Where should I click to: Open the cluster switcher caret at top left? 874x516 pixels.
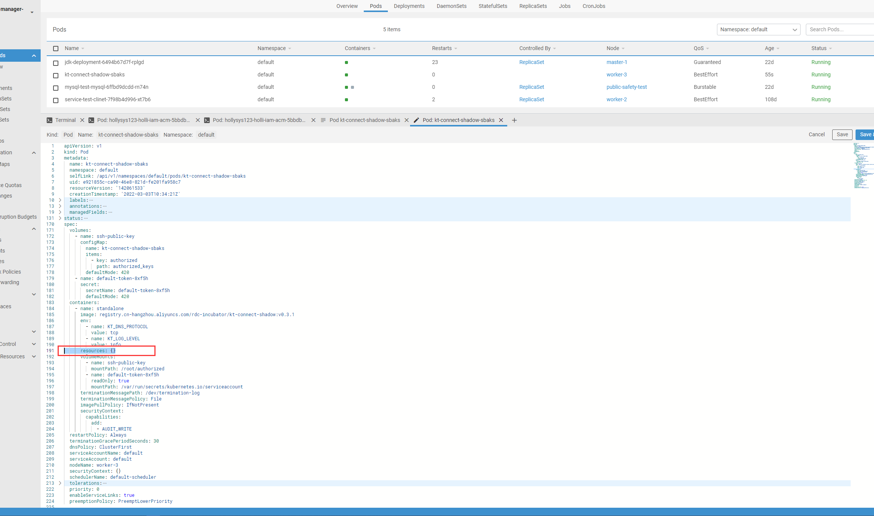pyautogui.click(x=32, y=12)
